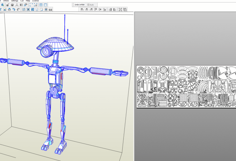Click the Undo Unfold button
Image resolution: width=236 pixels, height=161 pixels.
(79, 4)
